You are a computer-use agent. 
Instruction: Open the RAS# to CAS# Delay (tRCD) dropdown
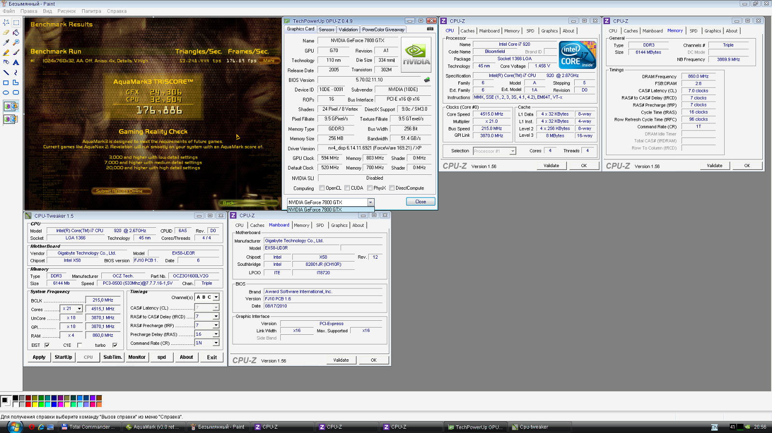(216, 316)
